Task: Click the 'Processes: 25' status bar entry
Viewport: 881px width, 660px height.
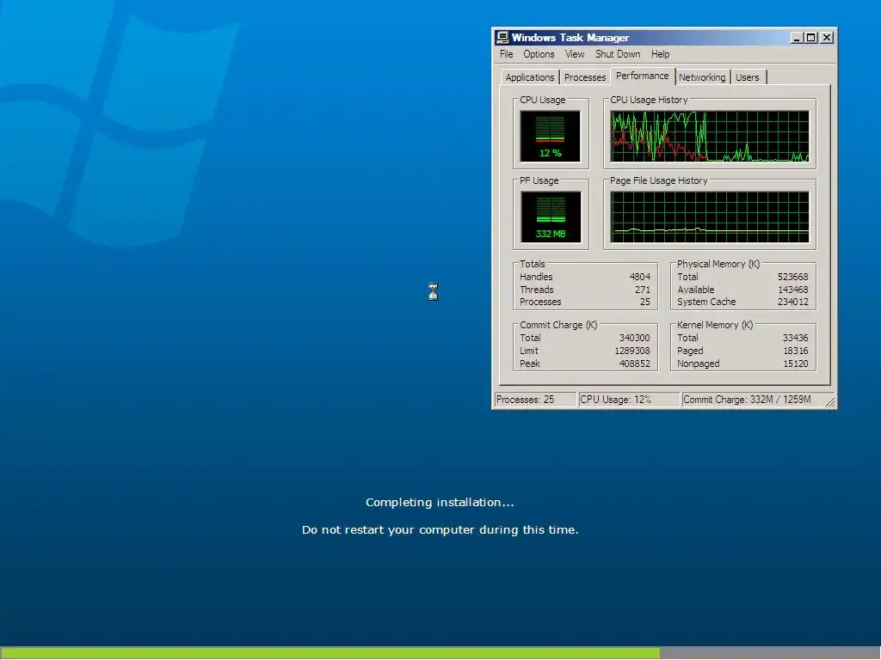Action: 535,400
